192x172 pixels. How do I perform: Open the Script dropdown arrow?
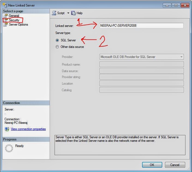pyautogui.click(x=68, y=13)
